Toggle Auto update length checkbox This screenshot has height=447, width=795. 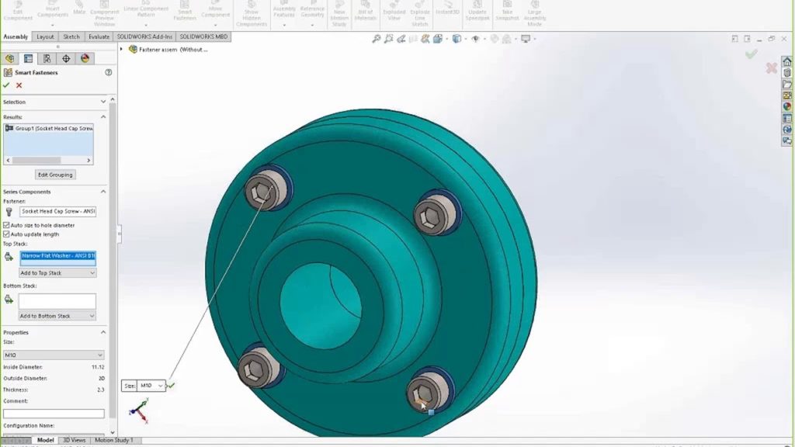[x=6, y=234]
